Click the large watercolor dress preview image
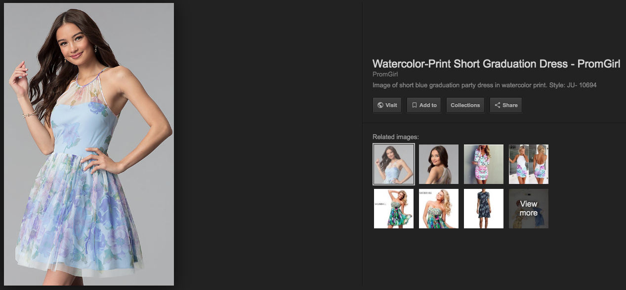The width and height of the screenshot is (626, 290). pos(89,144)
